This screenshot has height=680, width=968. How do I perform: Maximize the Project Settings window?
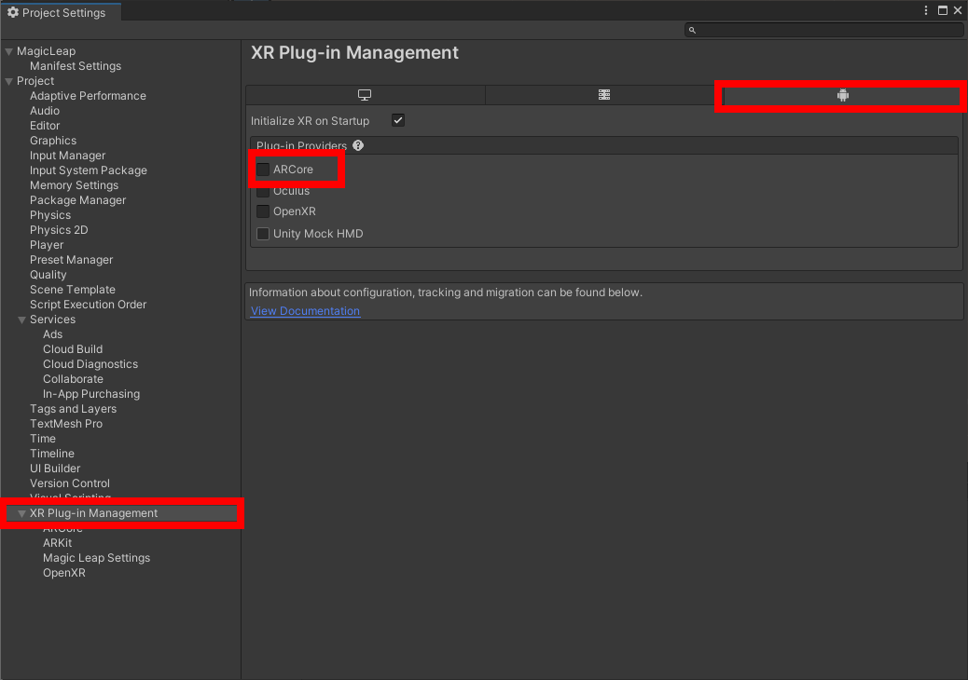click(x=943, y=10)
